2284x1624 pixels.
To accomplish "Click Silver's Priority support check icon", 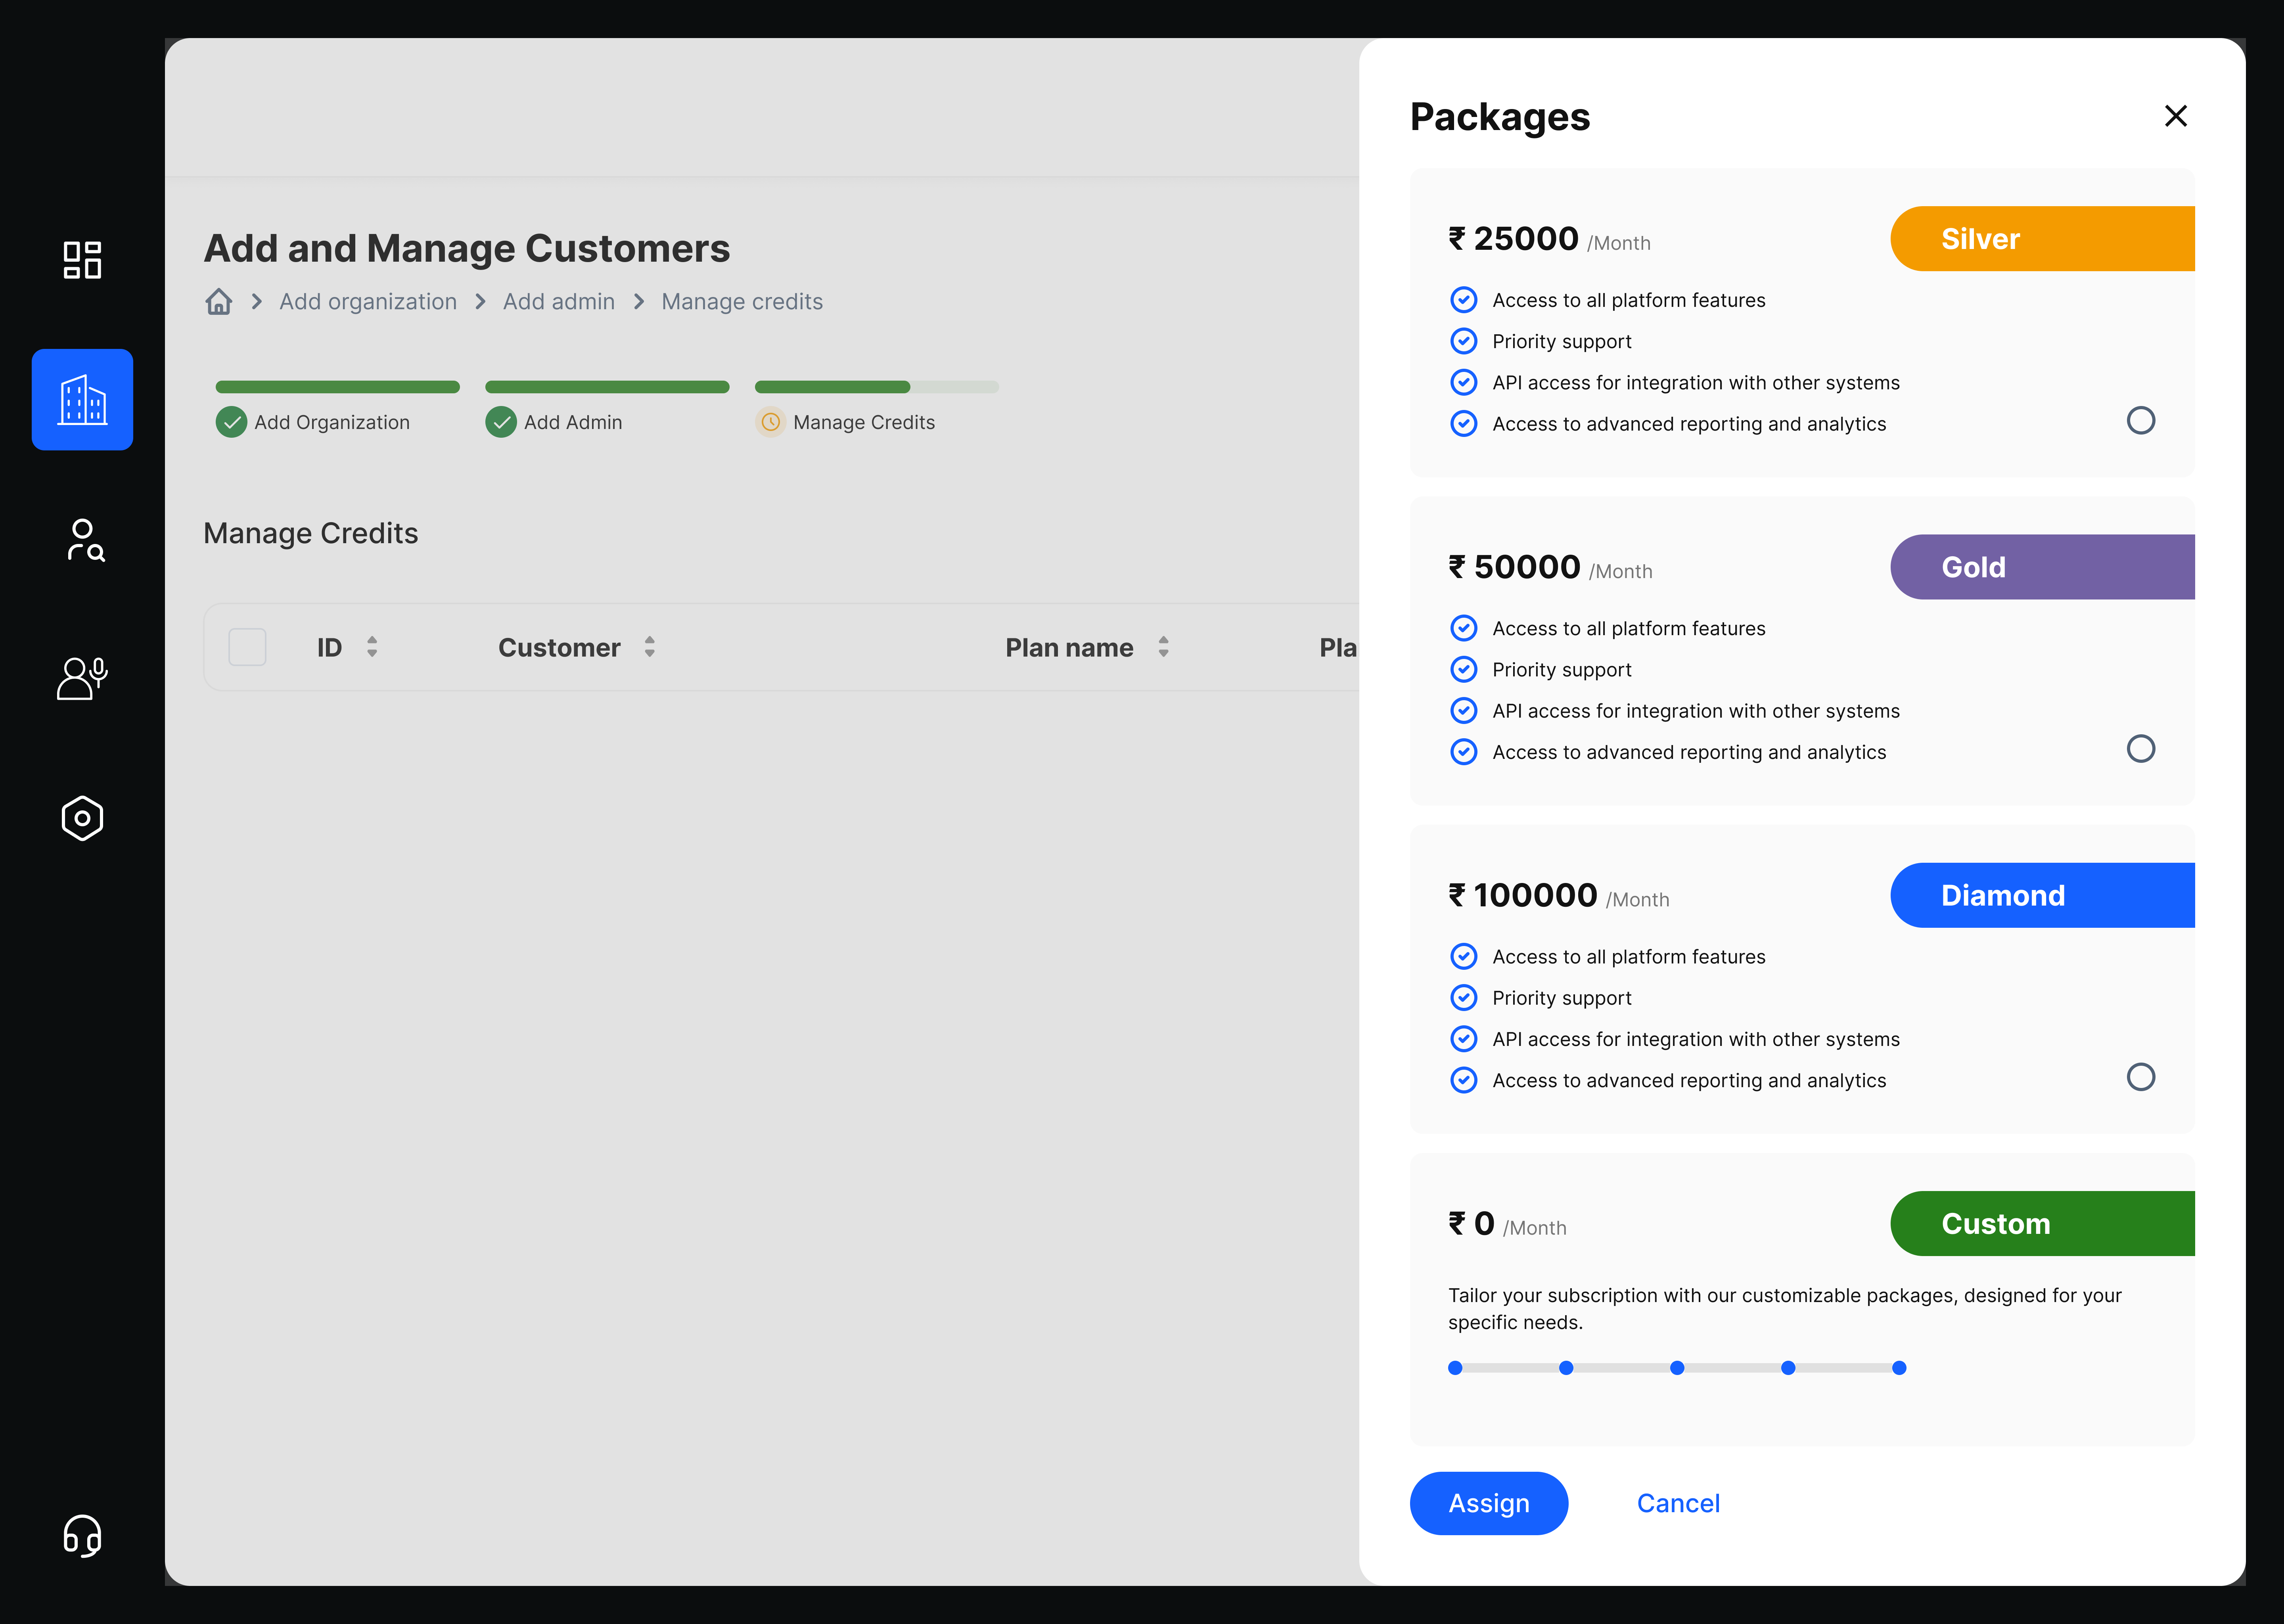I will [1463, 341].
